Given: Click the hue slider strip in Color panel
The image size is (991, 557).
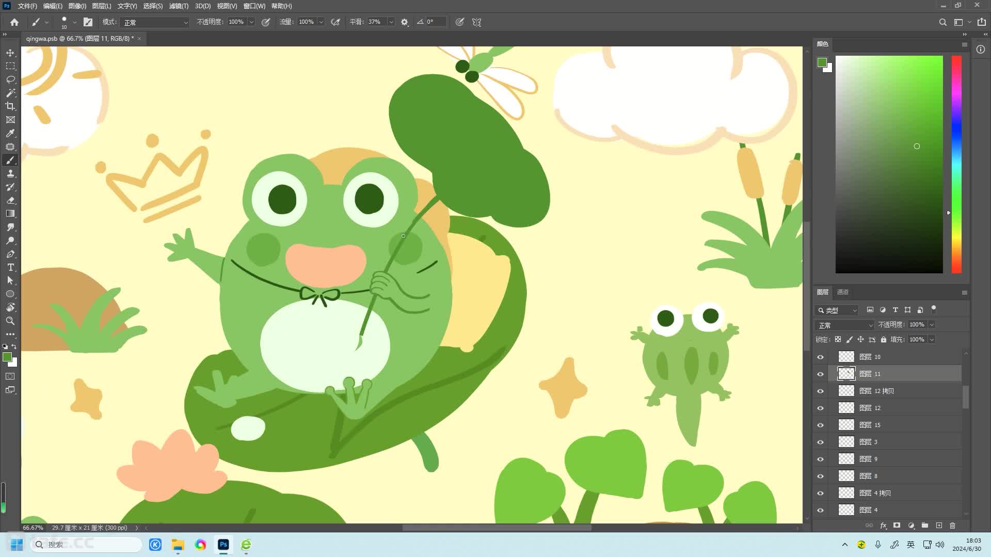Looking at the screenshot, I should 956,165.
